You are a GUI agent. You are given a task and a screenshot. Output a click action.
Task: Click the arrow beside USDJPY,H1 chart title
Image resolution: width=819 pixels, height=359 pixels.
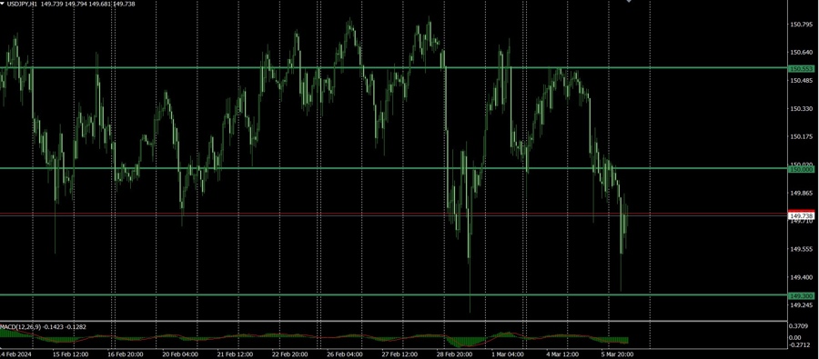pos(3,4)
